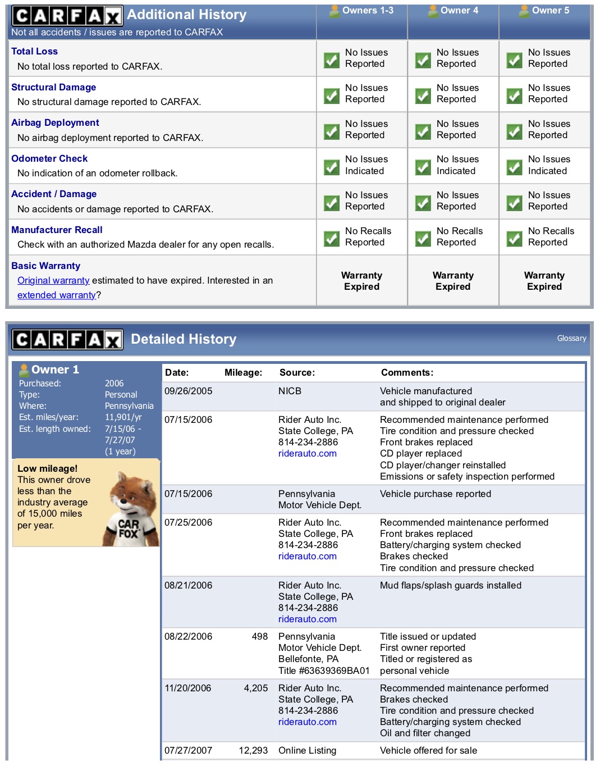Click the Date: column header
The width and height of the screenshot is (600, 766).
point(177,372)
